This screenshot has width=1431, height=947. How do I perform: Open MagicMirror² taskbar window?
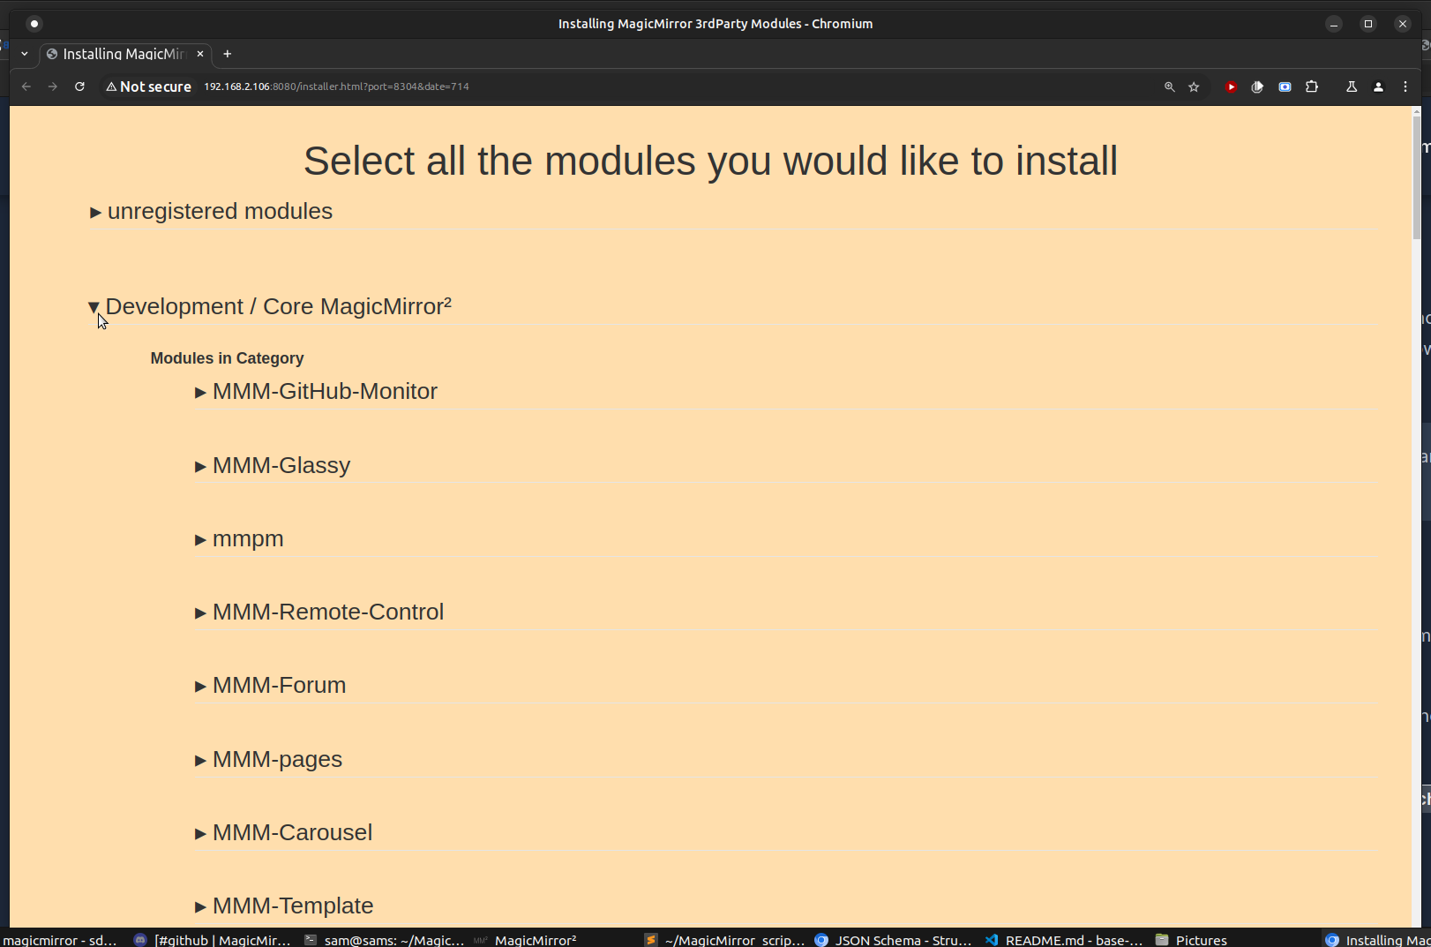pyautogui.click(x=526, y=940)
